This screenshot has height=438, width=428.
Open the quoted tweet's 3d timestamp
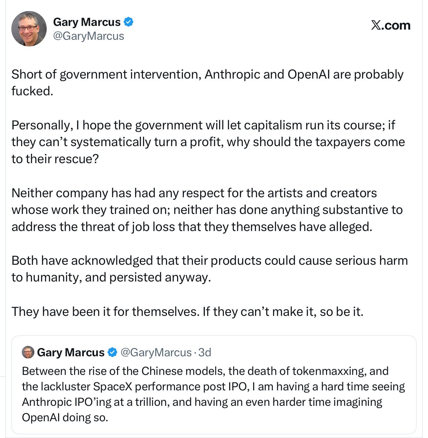pos(205,352)
